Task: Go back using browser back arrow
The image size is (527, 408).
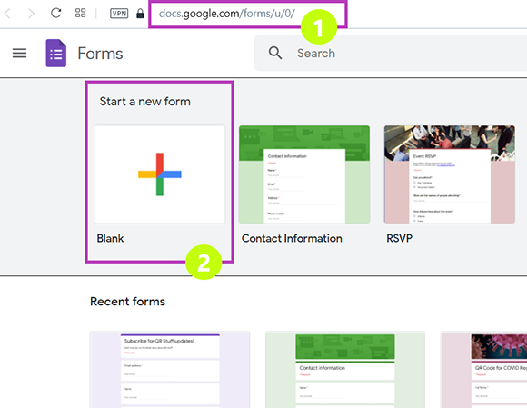Action: [8, 14]
